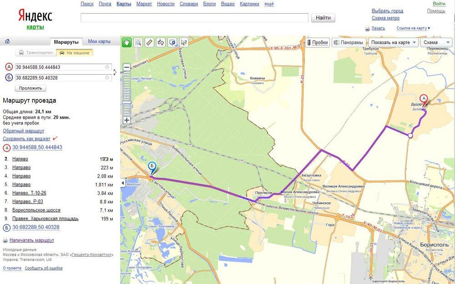Click the map zoom slider handle
This screenshot has width=455, height=284.
[126, 102]
